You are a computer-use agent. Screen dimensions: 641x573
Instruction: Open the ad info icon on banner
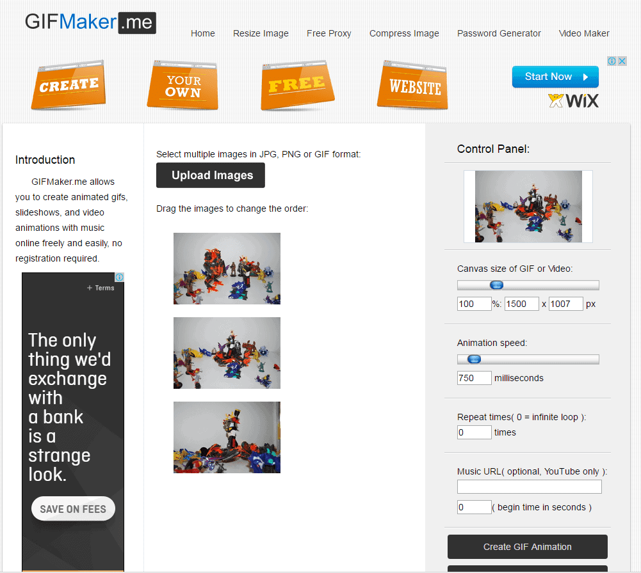tap(612, 61)
